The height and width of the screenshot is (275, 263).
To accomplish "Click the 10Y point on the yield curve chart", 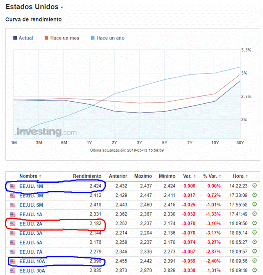I will [x=215, y=101].
